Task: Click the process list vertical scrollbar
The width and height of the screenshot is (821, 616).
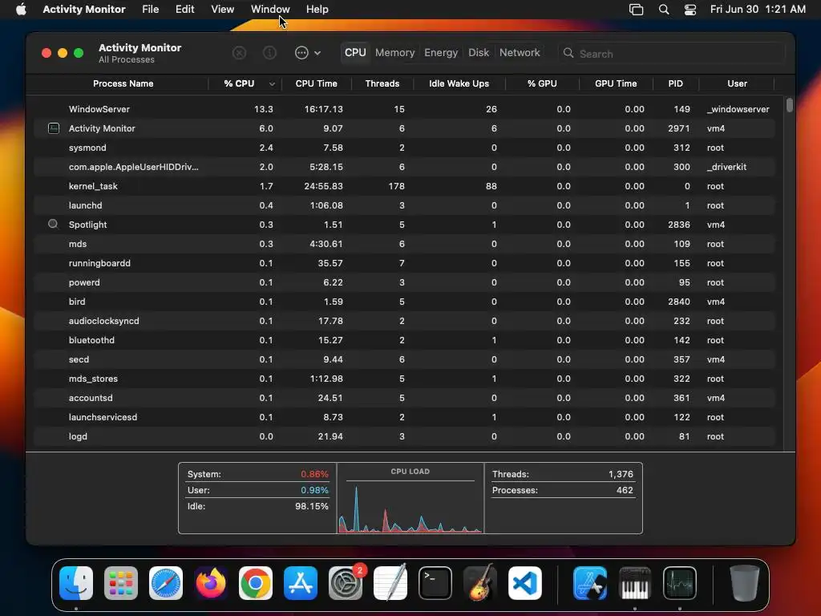Action: click(790, 105)
